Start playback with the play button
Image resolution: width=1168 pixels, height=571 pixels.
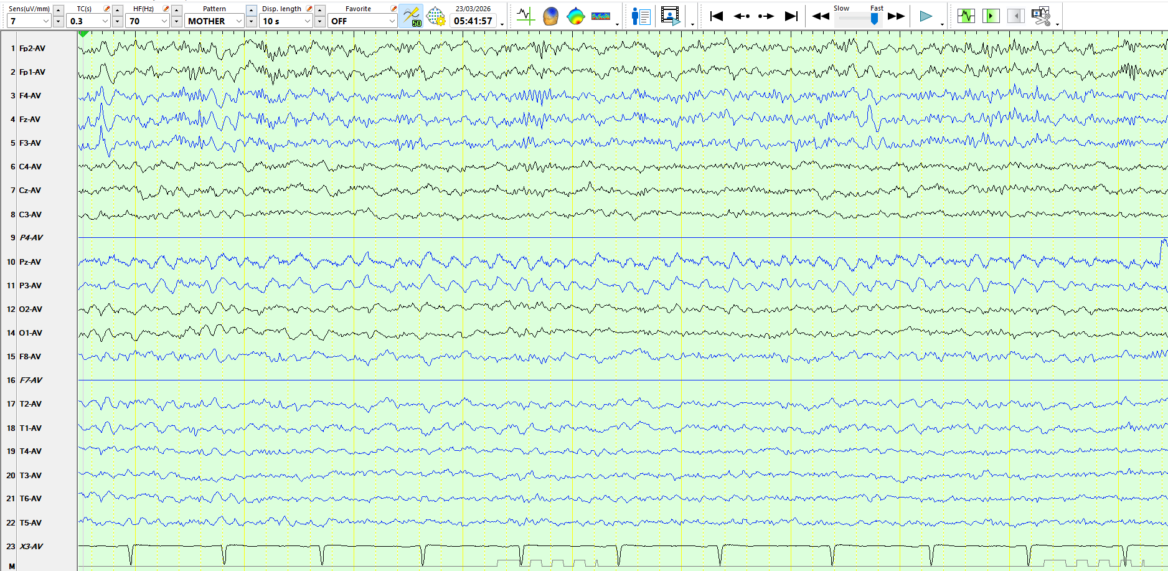click(926, 16)
